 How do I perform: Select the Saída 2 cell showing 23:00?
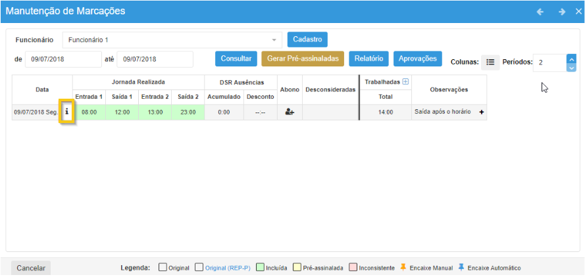pos(188,113)
